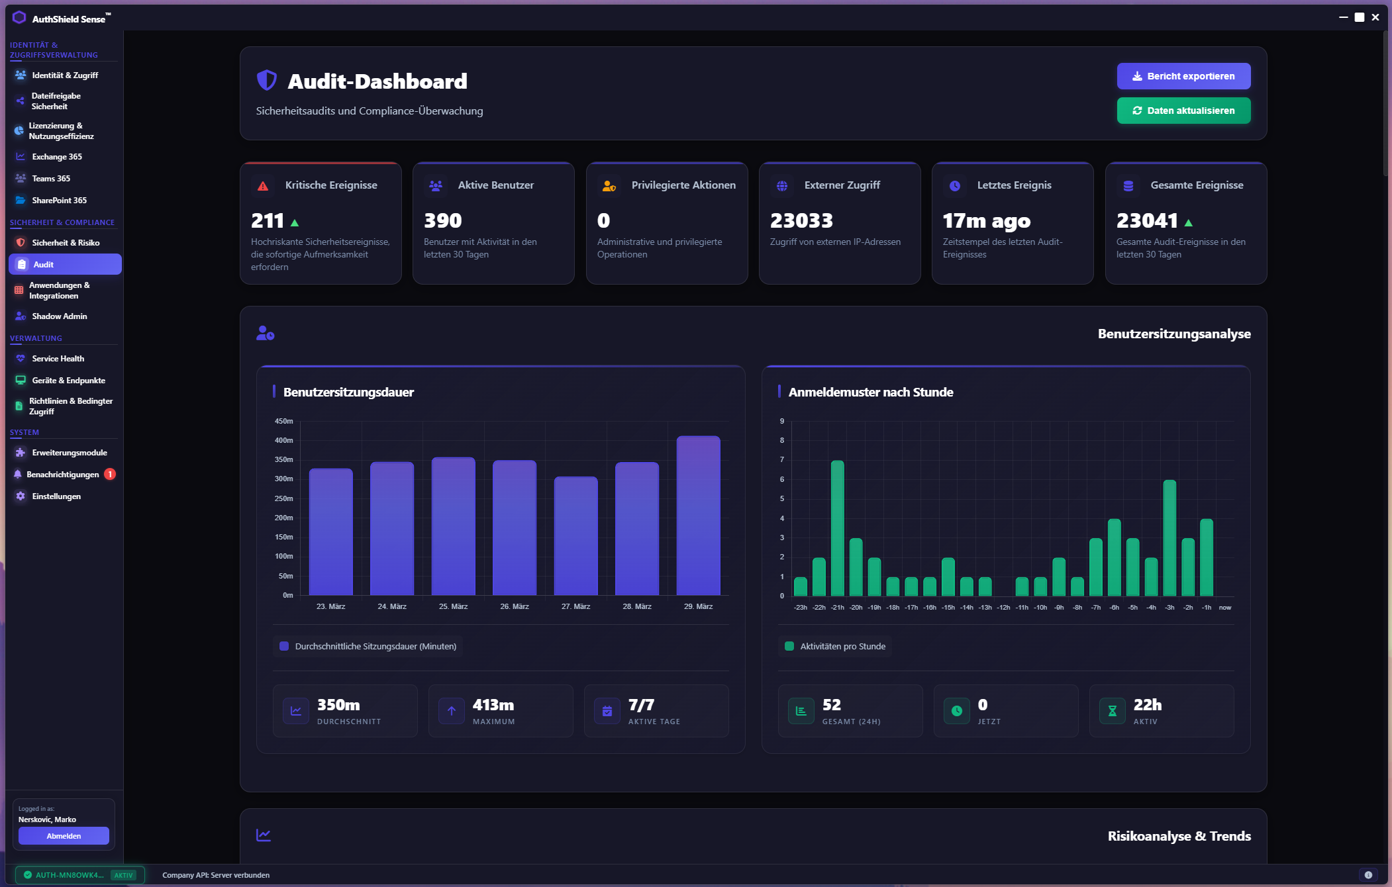Select Sicherheit & Risiko in sidebar

pos(65,243)
